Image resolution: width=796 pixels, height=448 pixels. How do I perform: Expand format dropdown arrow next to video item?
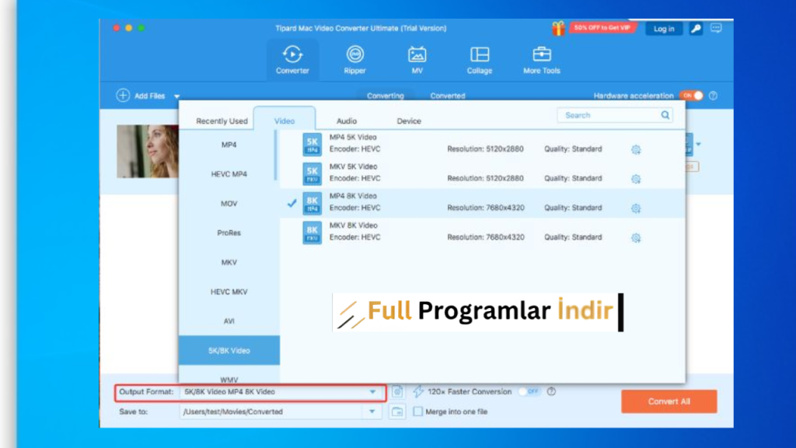click(699, 144)
